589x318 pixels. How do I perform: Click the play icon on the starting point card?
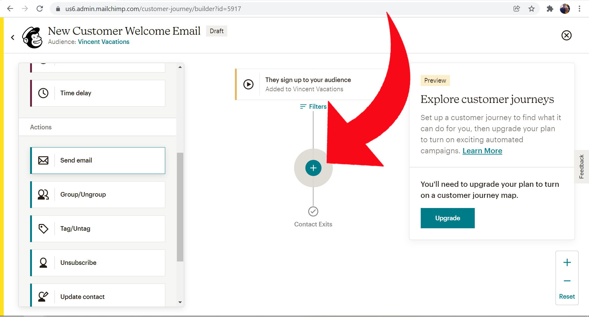pyautogui.click(x=248, y=84)
